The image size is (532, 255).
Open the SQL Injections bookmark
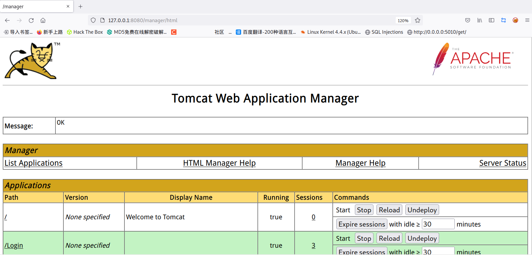(x=384, y=32)
